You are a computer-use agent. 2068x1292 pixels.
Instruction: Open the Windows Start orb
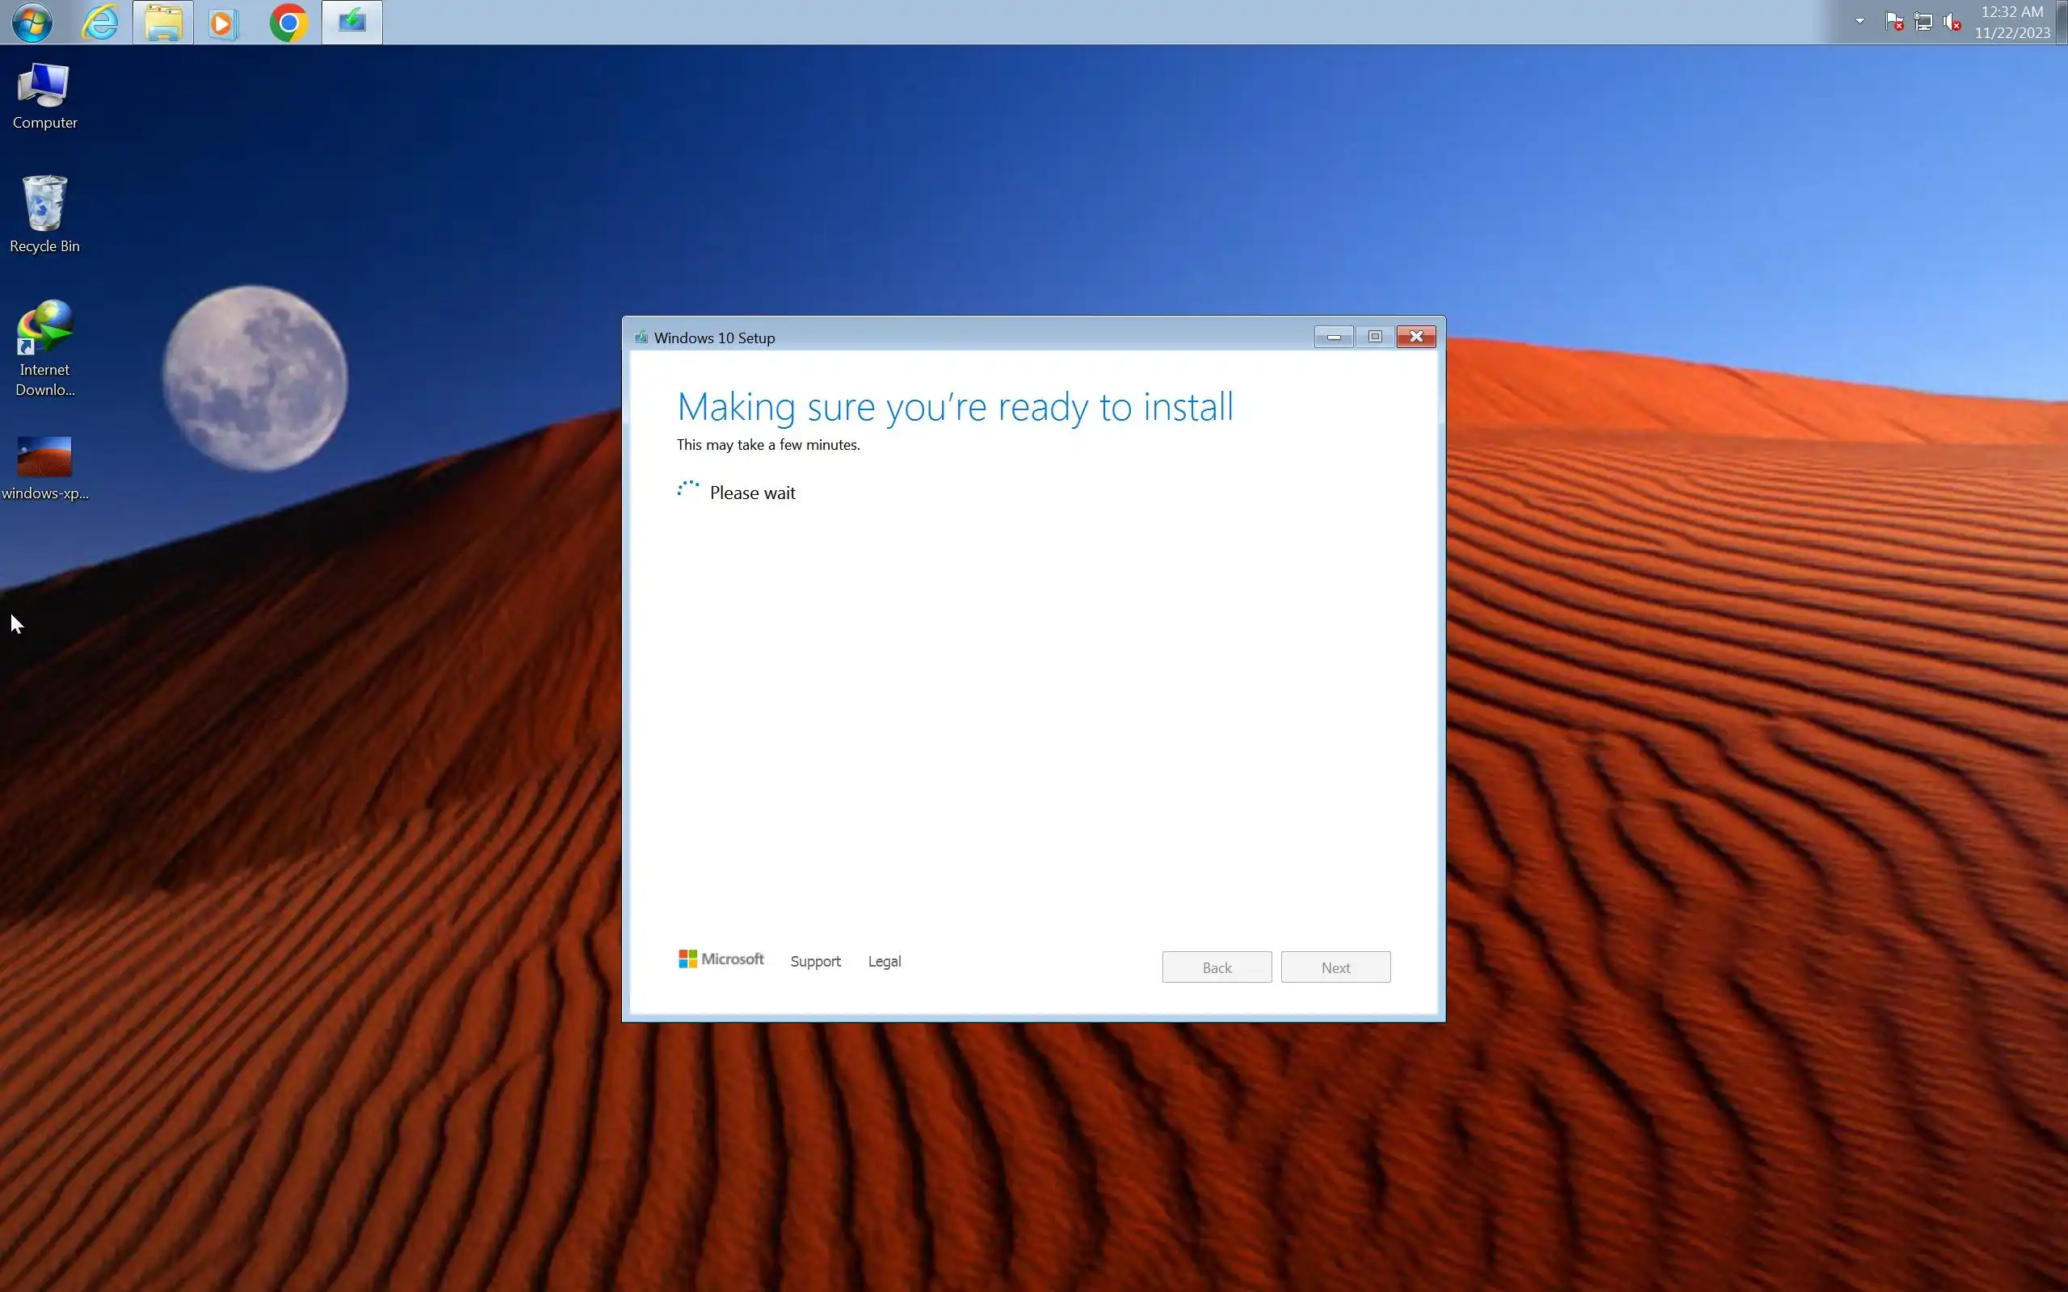click(32, 23)
